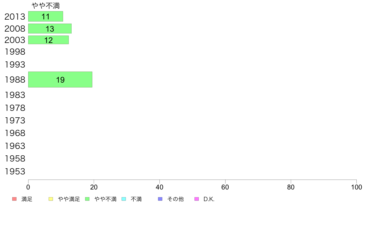
Task: Click the 100 tick on the x-axis
Action: (356, 187)
